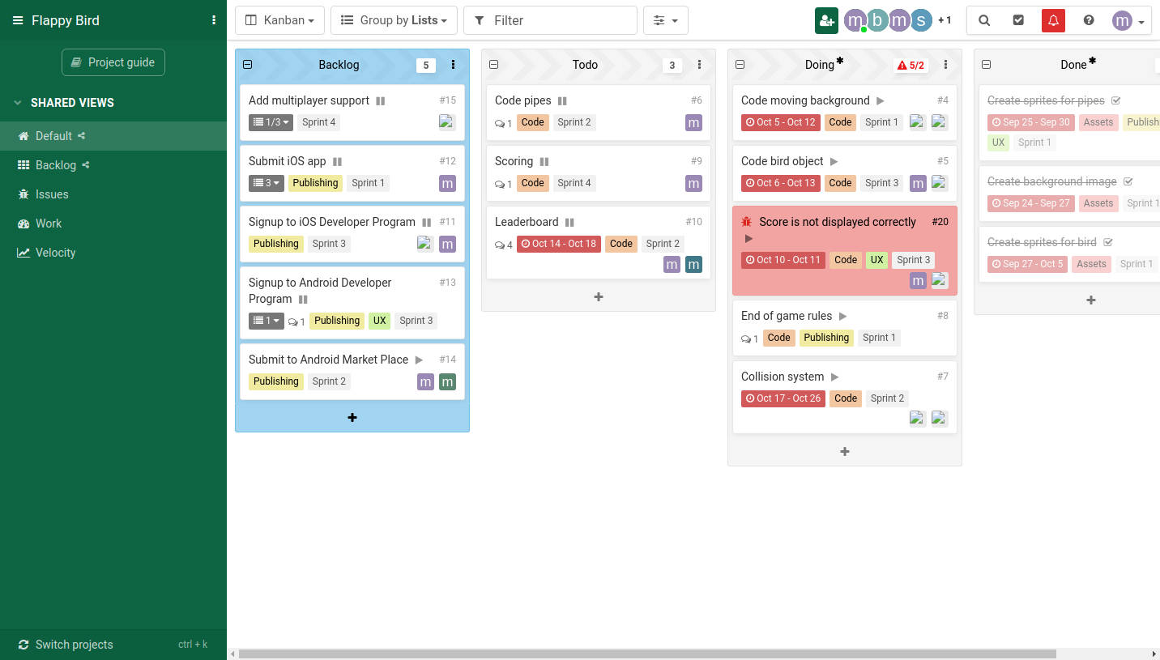Open the Velocity view in sidebar

point(55,253)
